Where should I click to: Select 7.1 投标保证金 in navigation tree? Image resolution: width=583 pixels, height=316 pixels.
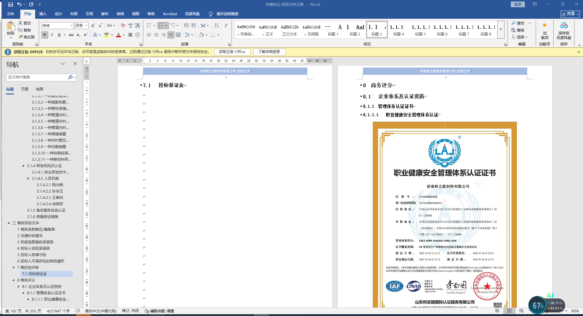(47, 274)
